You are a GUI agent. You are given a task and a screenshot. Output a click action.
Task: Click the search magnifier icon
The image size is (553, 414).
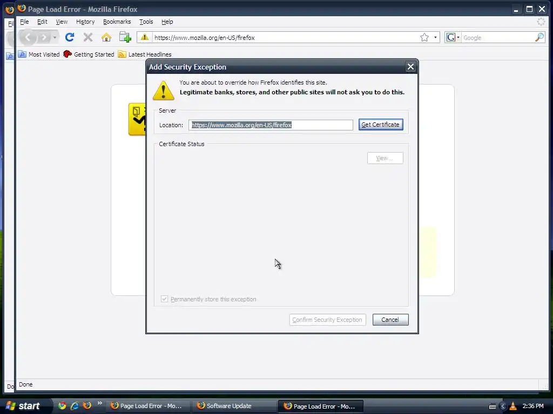[539, 37]
